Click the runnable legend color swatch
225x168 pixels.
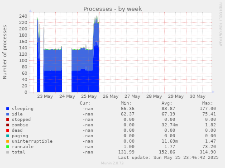click(8, 147)
